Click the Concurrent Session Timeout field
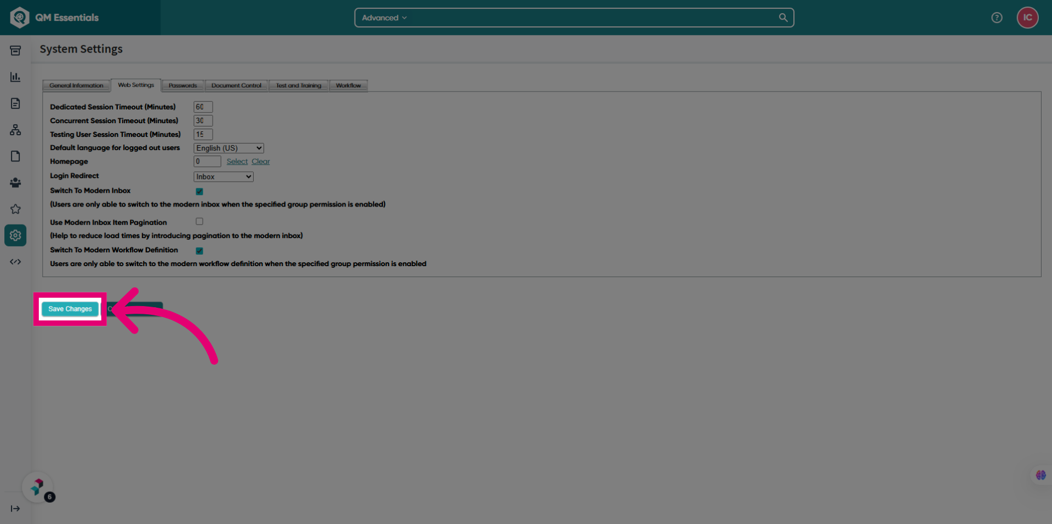 203,120
